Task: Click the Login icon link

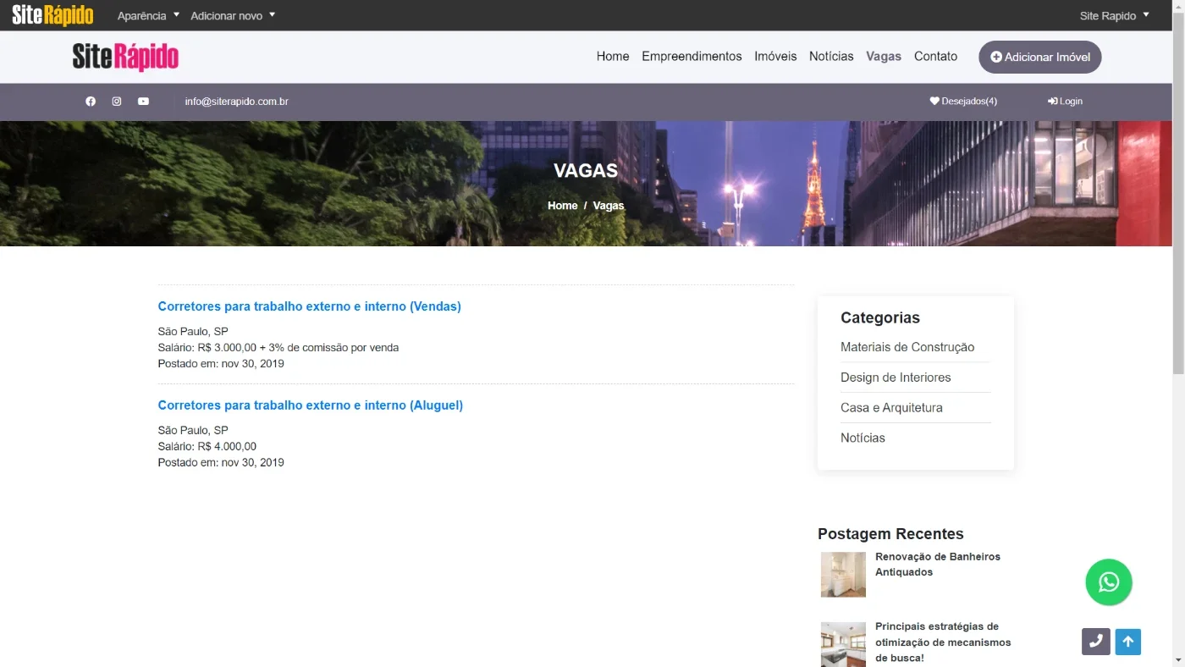Action: point(1065,102)
